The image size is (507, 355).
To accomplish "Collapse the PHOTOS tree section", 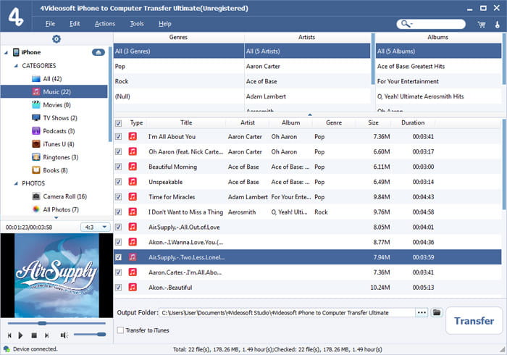I will click(x=16, y=183).
